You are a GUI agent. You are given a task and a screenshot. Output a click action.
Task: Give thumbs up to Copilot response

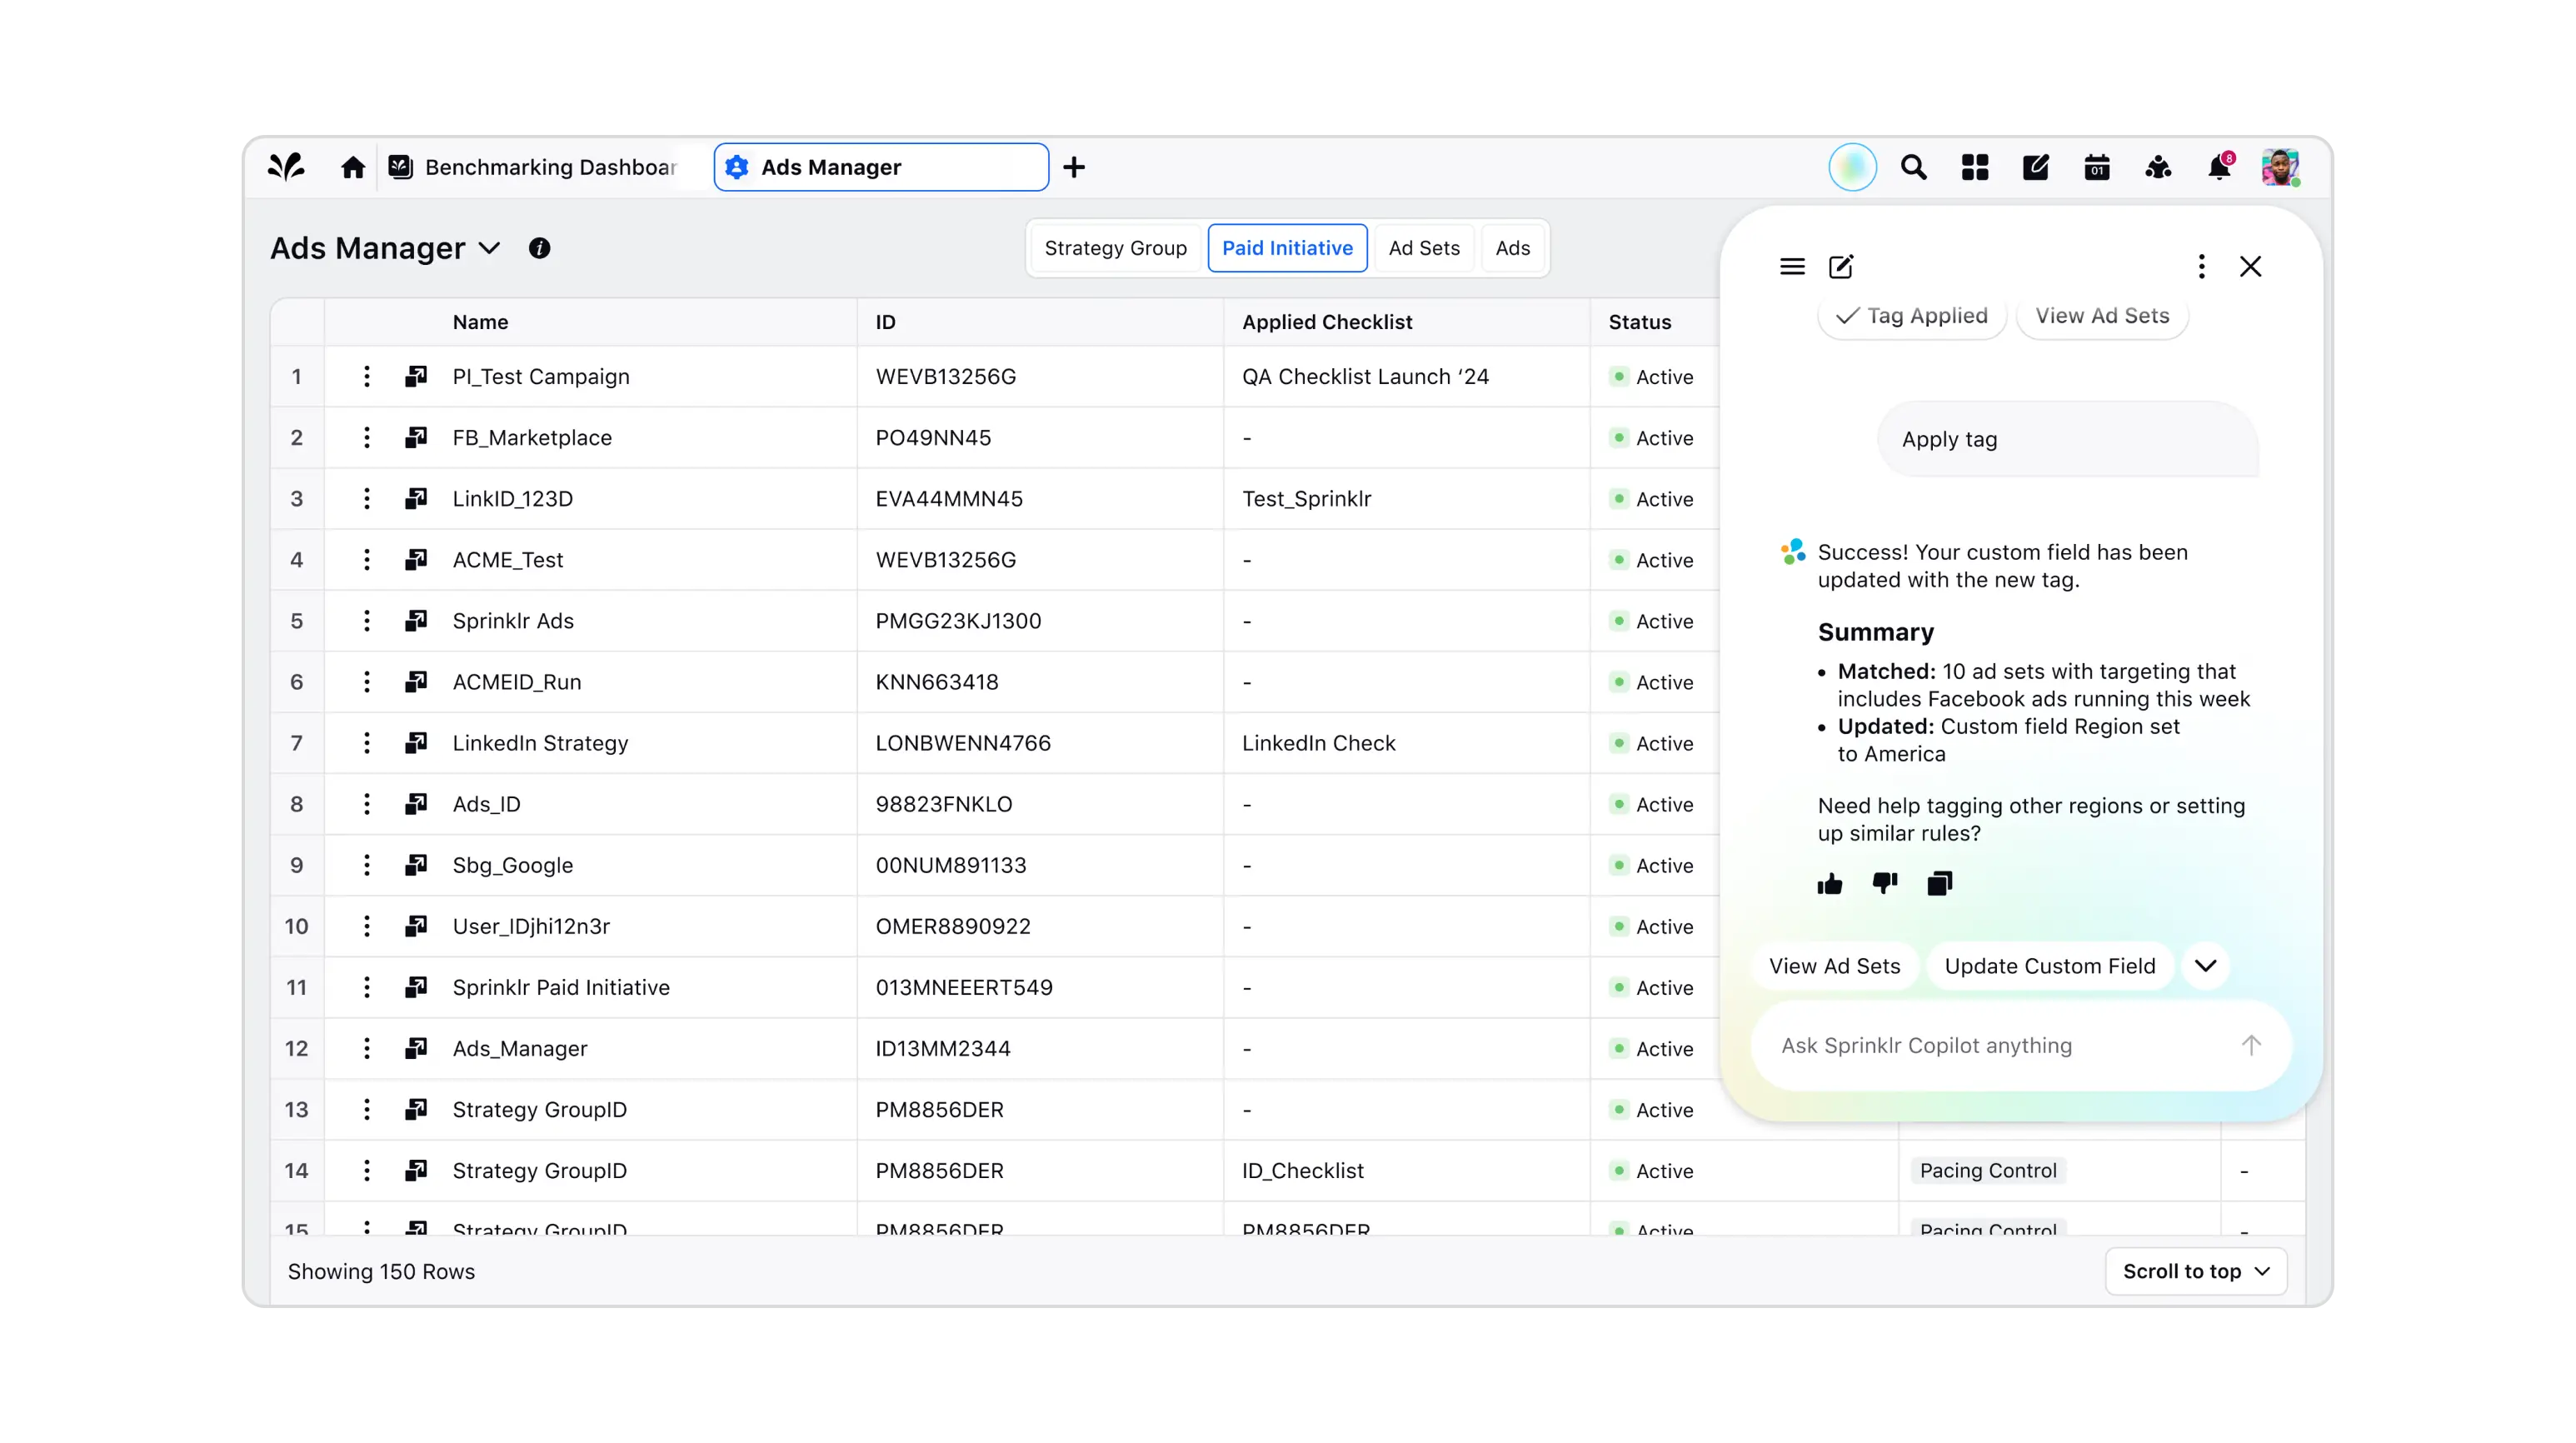pos(1829,884)
